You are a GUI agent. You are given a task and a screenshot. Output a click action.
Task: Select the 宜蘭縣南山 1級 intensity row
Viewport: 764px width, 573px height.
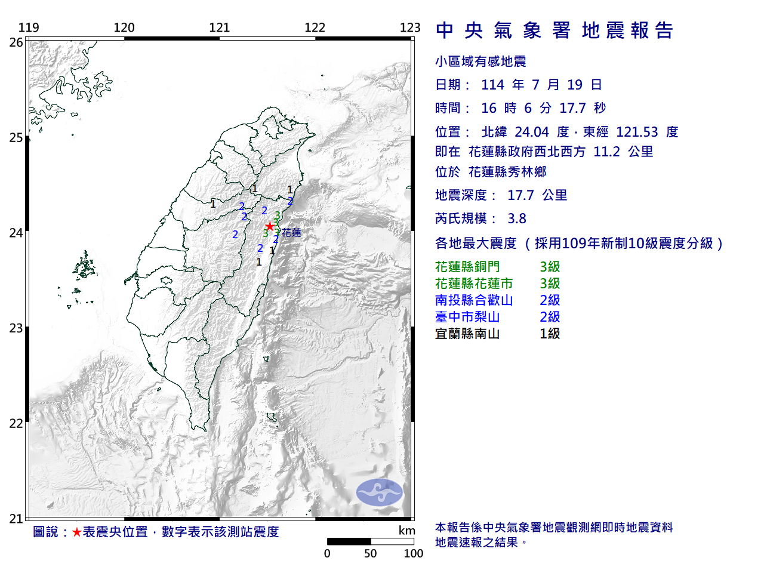497,334
